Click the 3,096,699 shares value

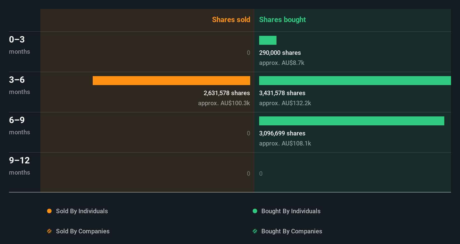click(x=282, y=133)
